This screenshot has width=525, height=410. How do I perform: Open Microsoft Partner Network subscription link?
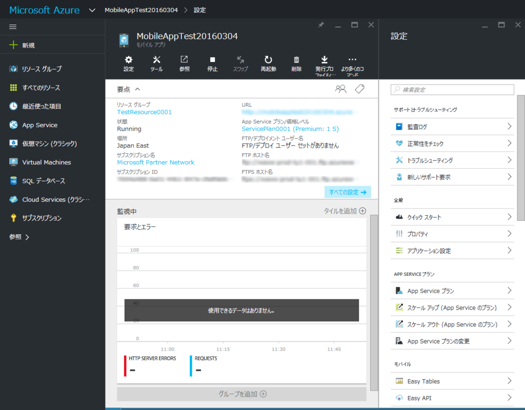[156, 162]
